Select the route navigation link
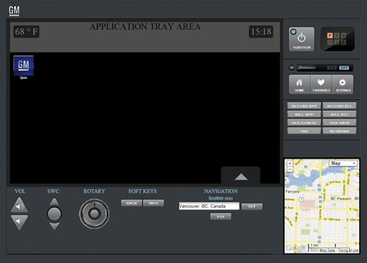Image resolution: width=367 pixels, height=263 pixels. coord(229,198)
